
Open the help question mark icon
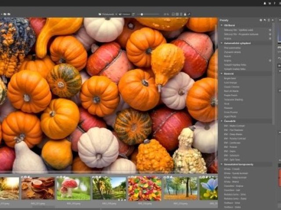[275, 3]
